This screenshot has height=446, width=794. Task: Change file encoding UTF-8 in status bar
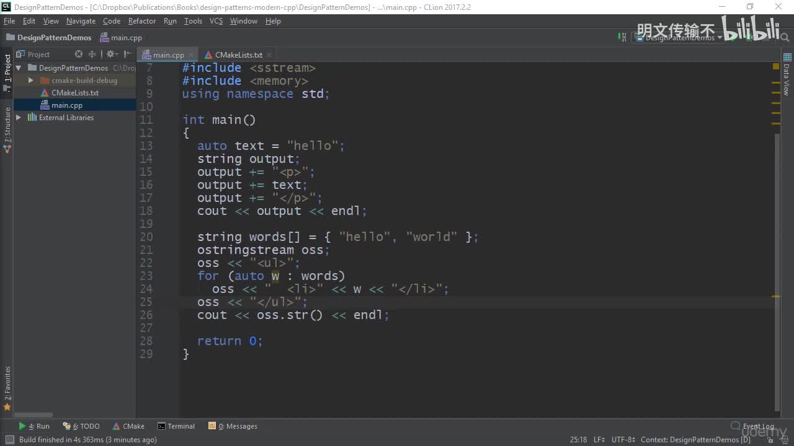coord(623,440)
